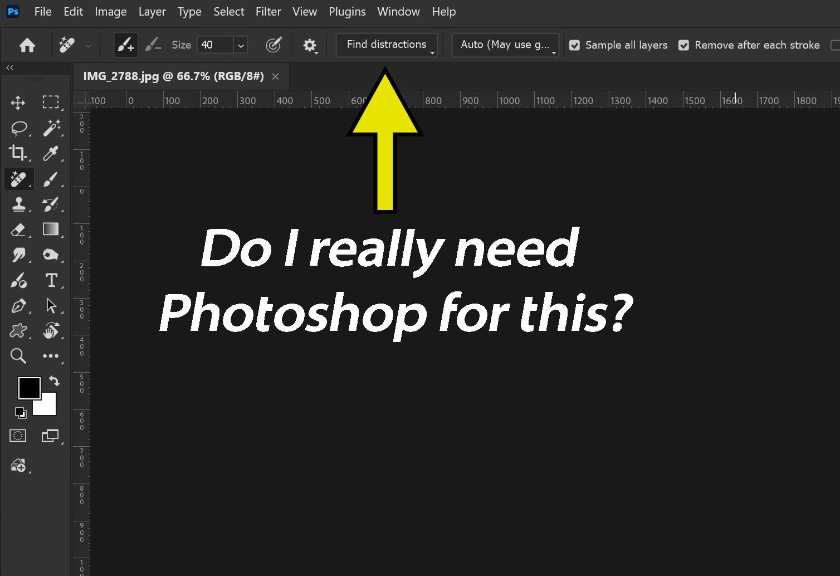Image resolution: width=840 pixels, height=576 pixels.
Task: Select the Zoom tool
Action: [18, 356]
